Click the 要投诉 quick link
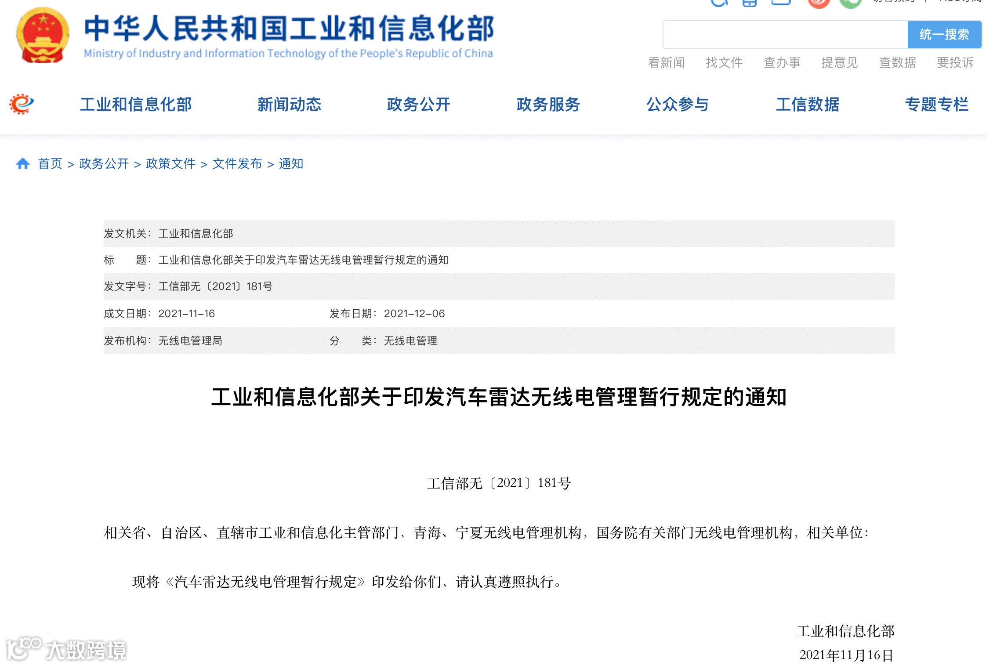Image resolution: width=986 pixels, height=666 pixels. (955, 63)
